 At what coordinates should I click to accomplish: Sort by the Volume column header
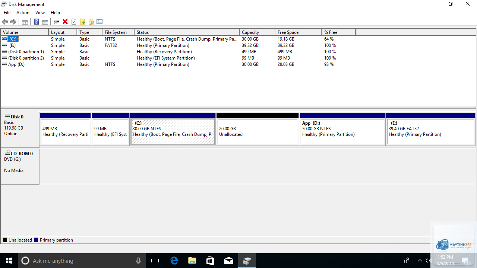[25, 32]
